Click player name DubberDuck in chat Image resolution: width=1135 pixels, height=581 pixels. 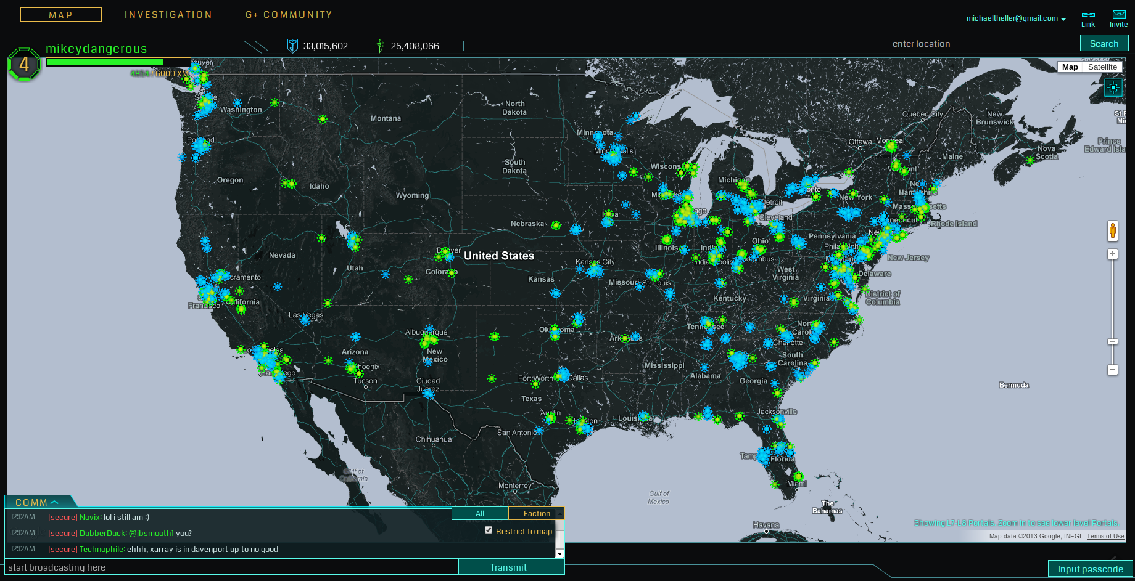tap(102, 533)
